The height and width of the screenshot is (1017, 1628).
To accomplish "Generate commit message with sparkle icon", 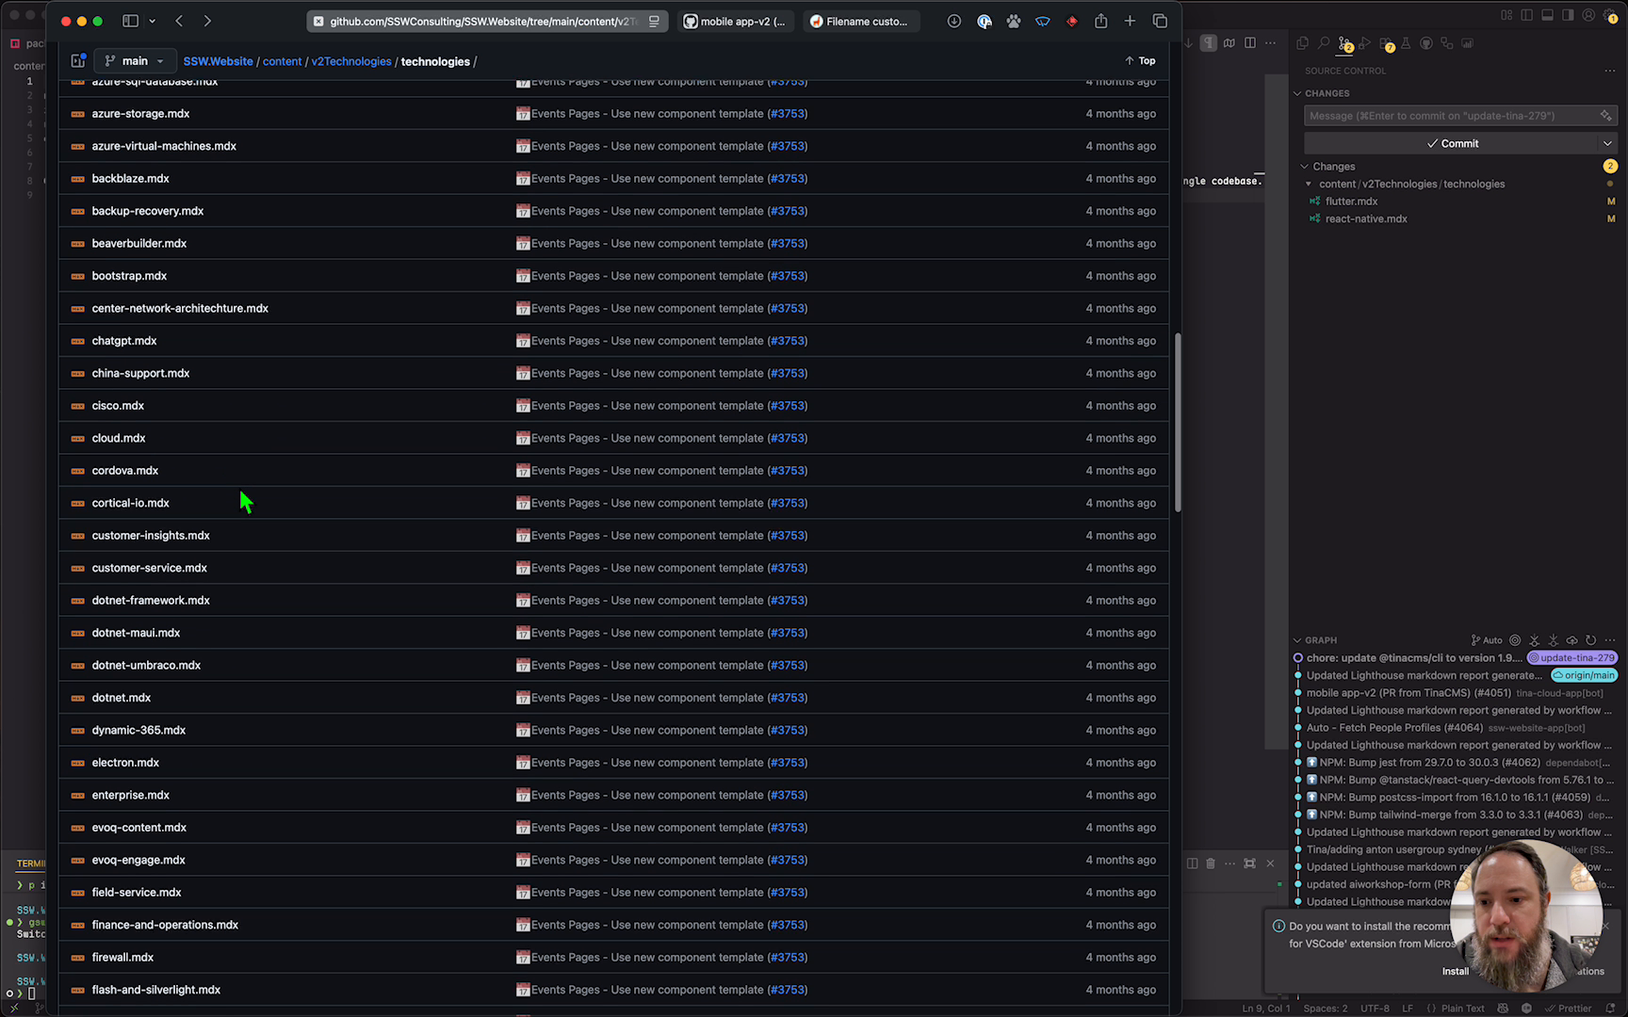I will pos(1605,116).
